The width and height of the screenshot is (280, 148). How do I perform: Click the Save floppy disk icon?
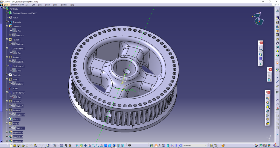coord(19,146)
